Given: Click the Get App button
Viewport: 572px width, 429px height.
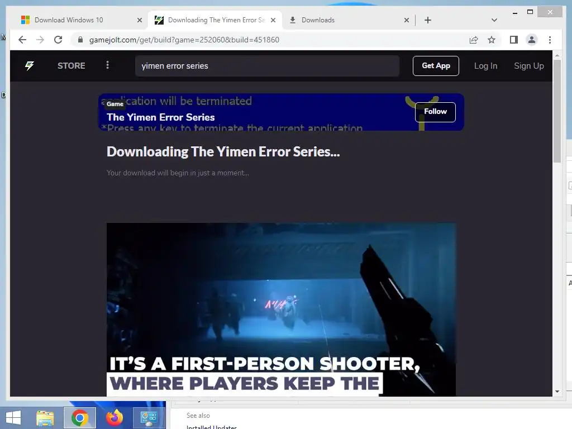Looking at the screenshot, I should (x=436, y=66).
